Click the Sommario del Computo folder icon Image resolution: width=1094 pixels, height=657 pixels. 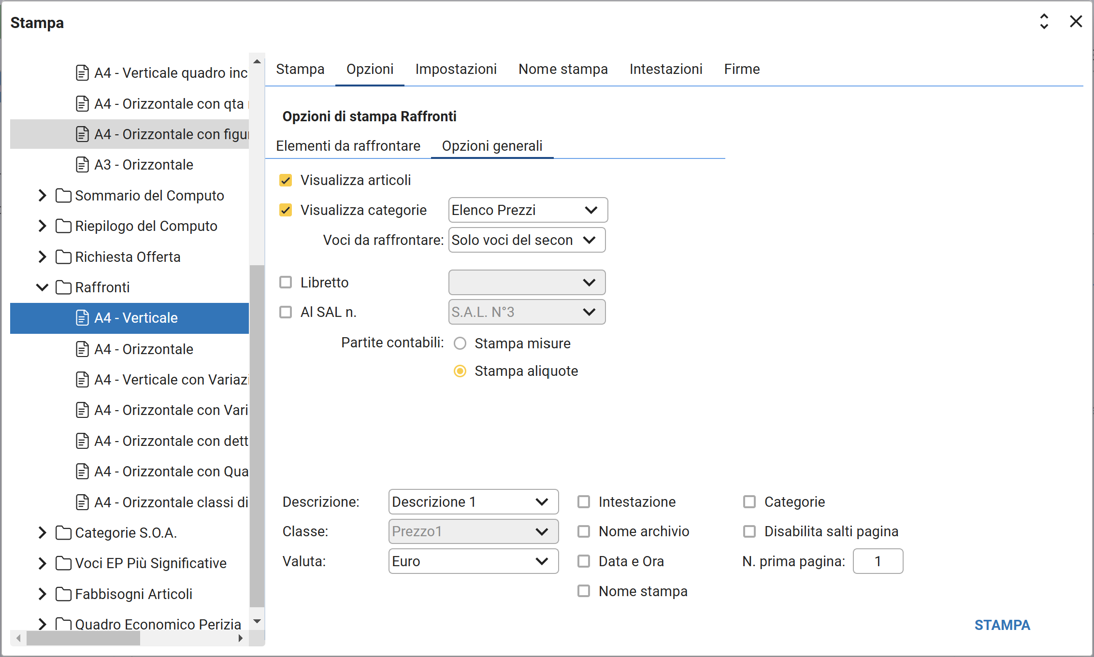[x=63, y=196]
